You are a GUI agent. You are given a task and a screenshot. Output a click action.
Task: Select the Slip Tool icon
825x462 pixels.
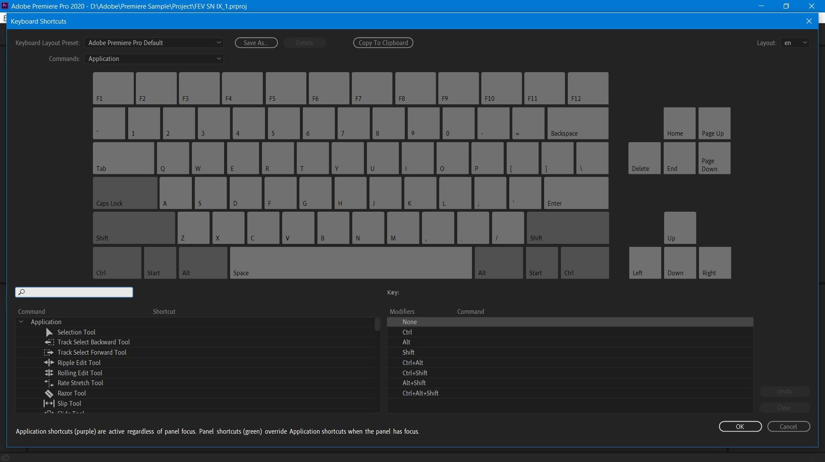tap(49, 404)
